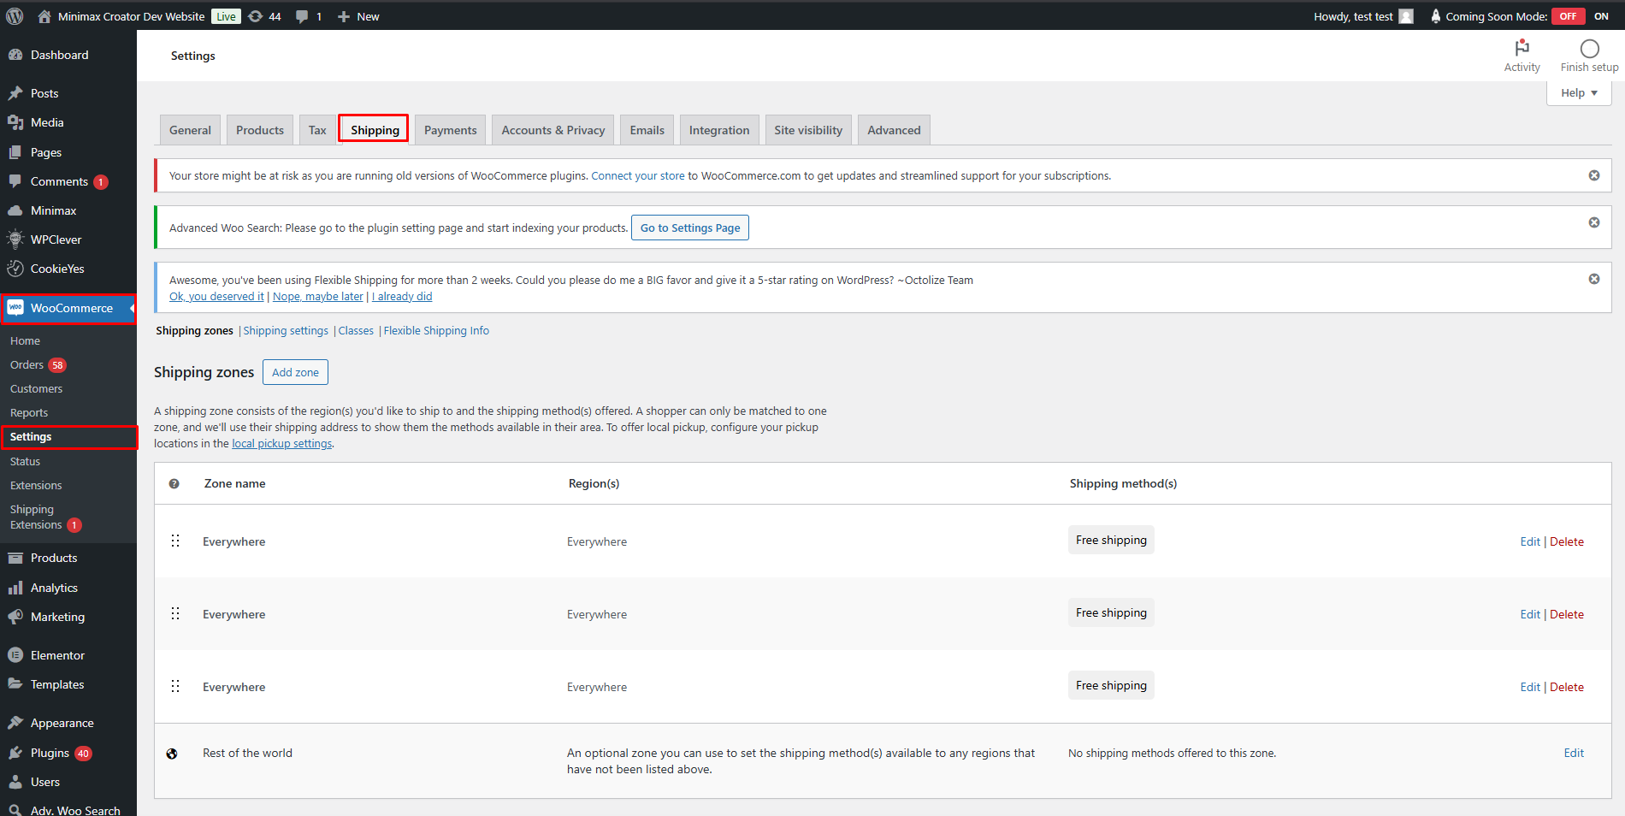This screenshot has height=816, width=1625.
Task: Open the Activity flag icon
Action: coord(1522,49)
